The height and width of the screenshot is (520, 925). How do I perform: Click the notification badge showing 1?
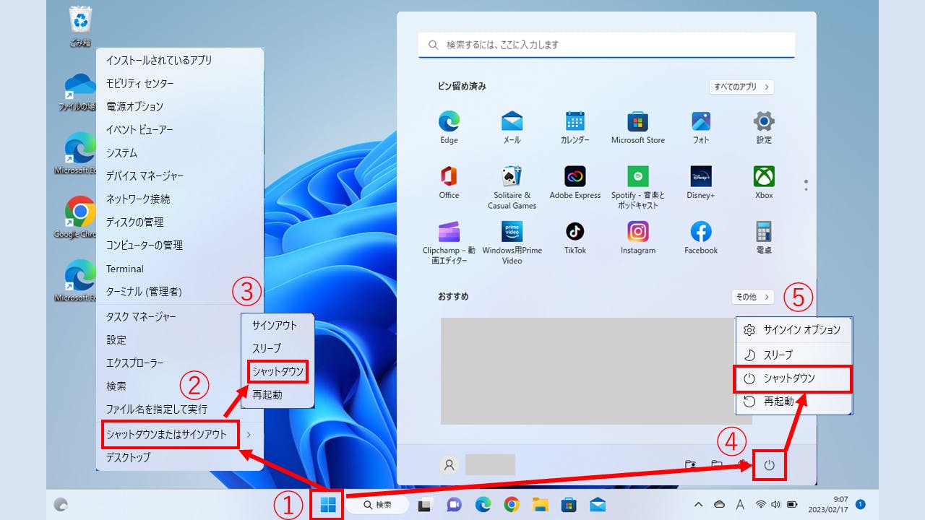coord(861,504)
